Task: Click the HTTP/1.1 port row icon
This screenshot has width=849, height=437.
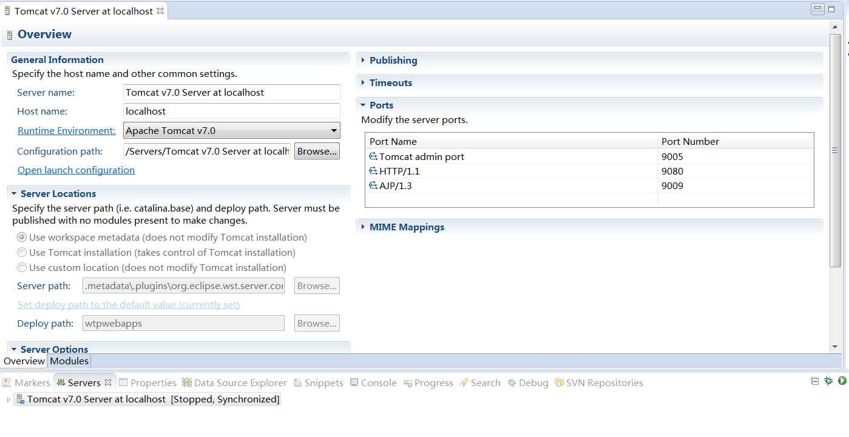Action: 373,171
